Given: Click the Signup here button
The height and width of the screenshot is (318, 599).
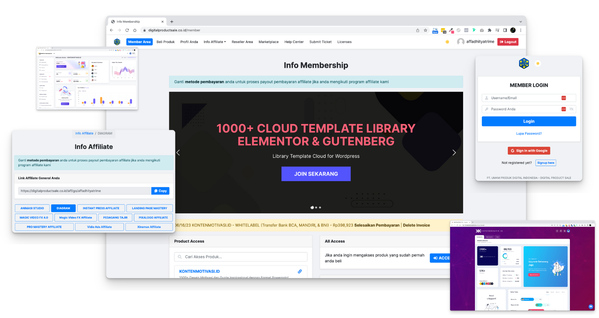Looking at the screenshot, I should pyautogui.click(x=545, y=163).
